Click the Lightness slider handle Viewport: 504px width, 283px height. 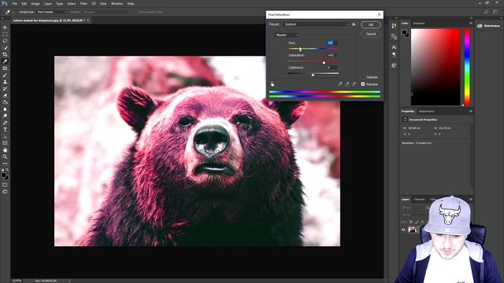tap(313, 75)
